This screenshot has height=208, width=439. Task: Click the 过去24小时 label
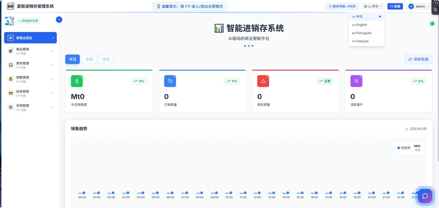tap(418, 129)
